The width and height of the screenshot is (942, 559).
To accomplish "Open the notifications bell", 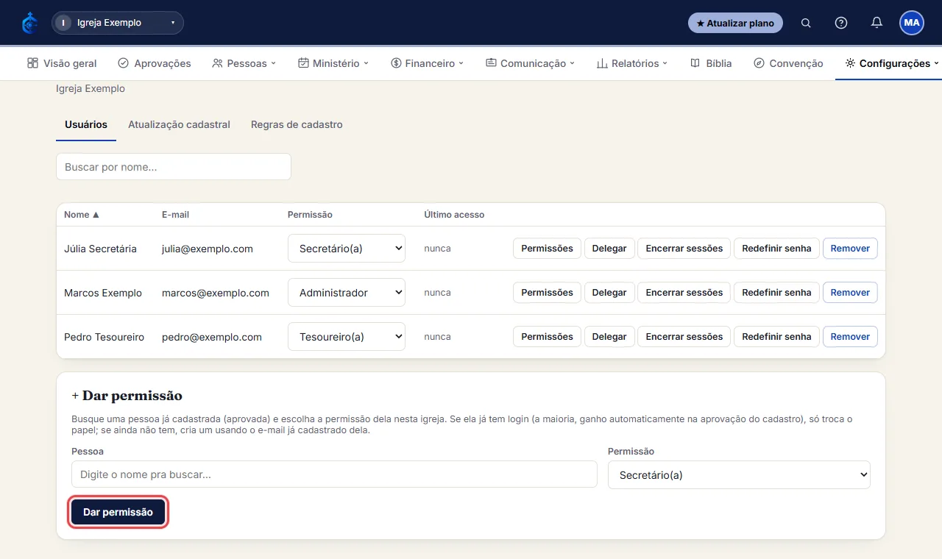I will (877, 23).
